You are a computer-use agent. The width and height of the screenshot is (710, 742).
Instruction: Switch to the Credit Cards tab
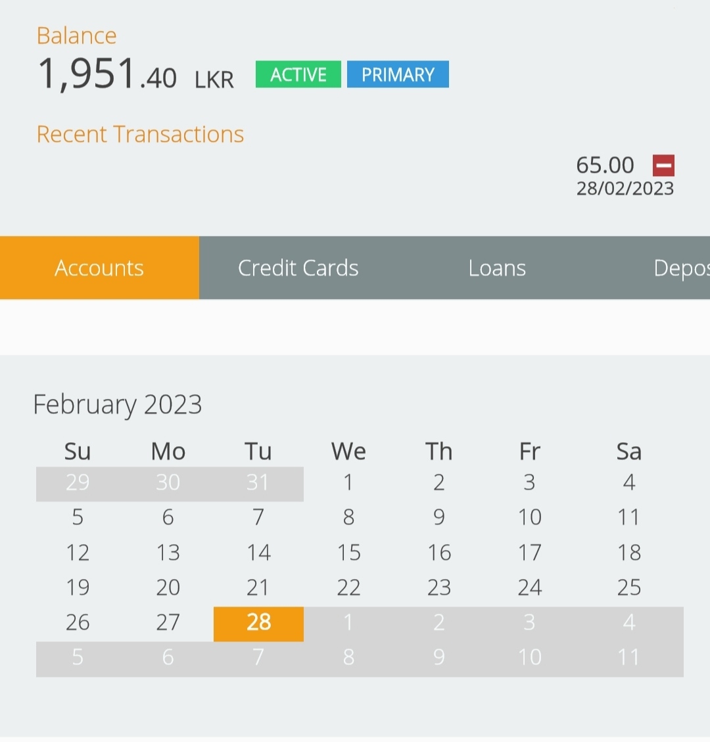click(298, 268)
